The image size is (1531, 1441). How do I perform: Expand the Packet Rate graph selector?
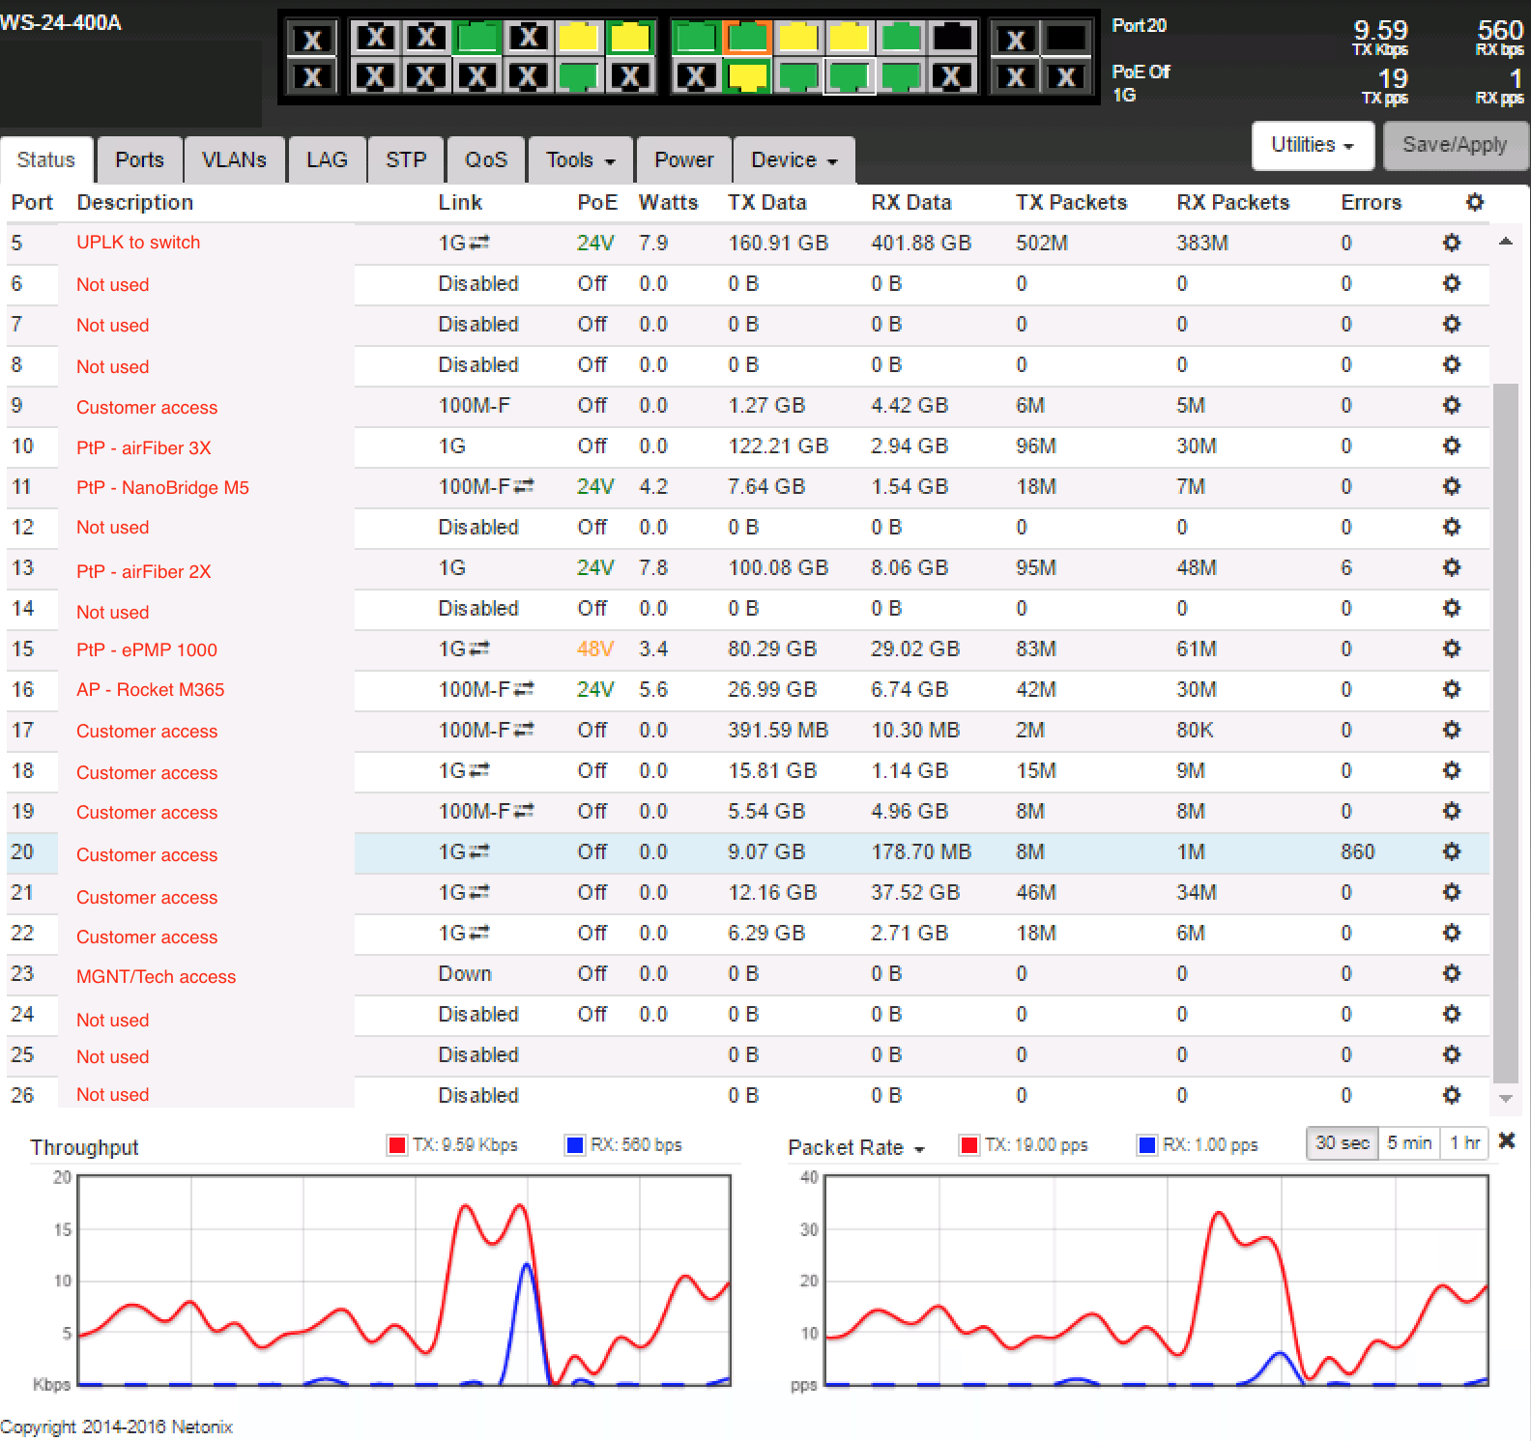coord(855,1147)
